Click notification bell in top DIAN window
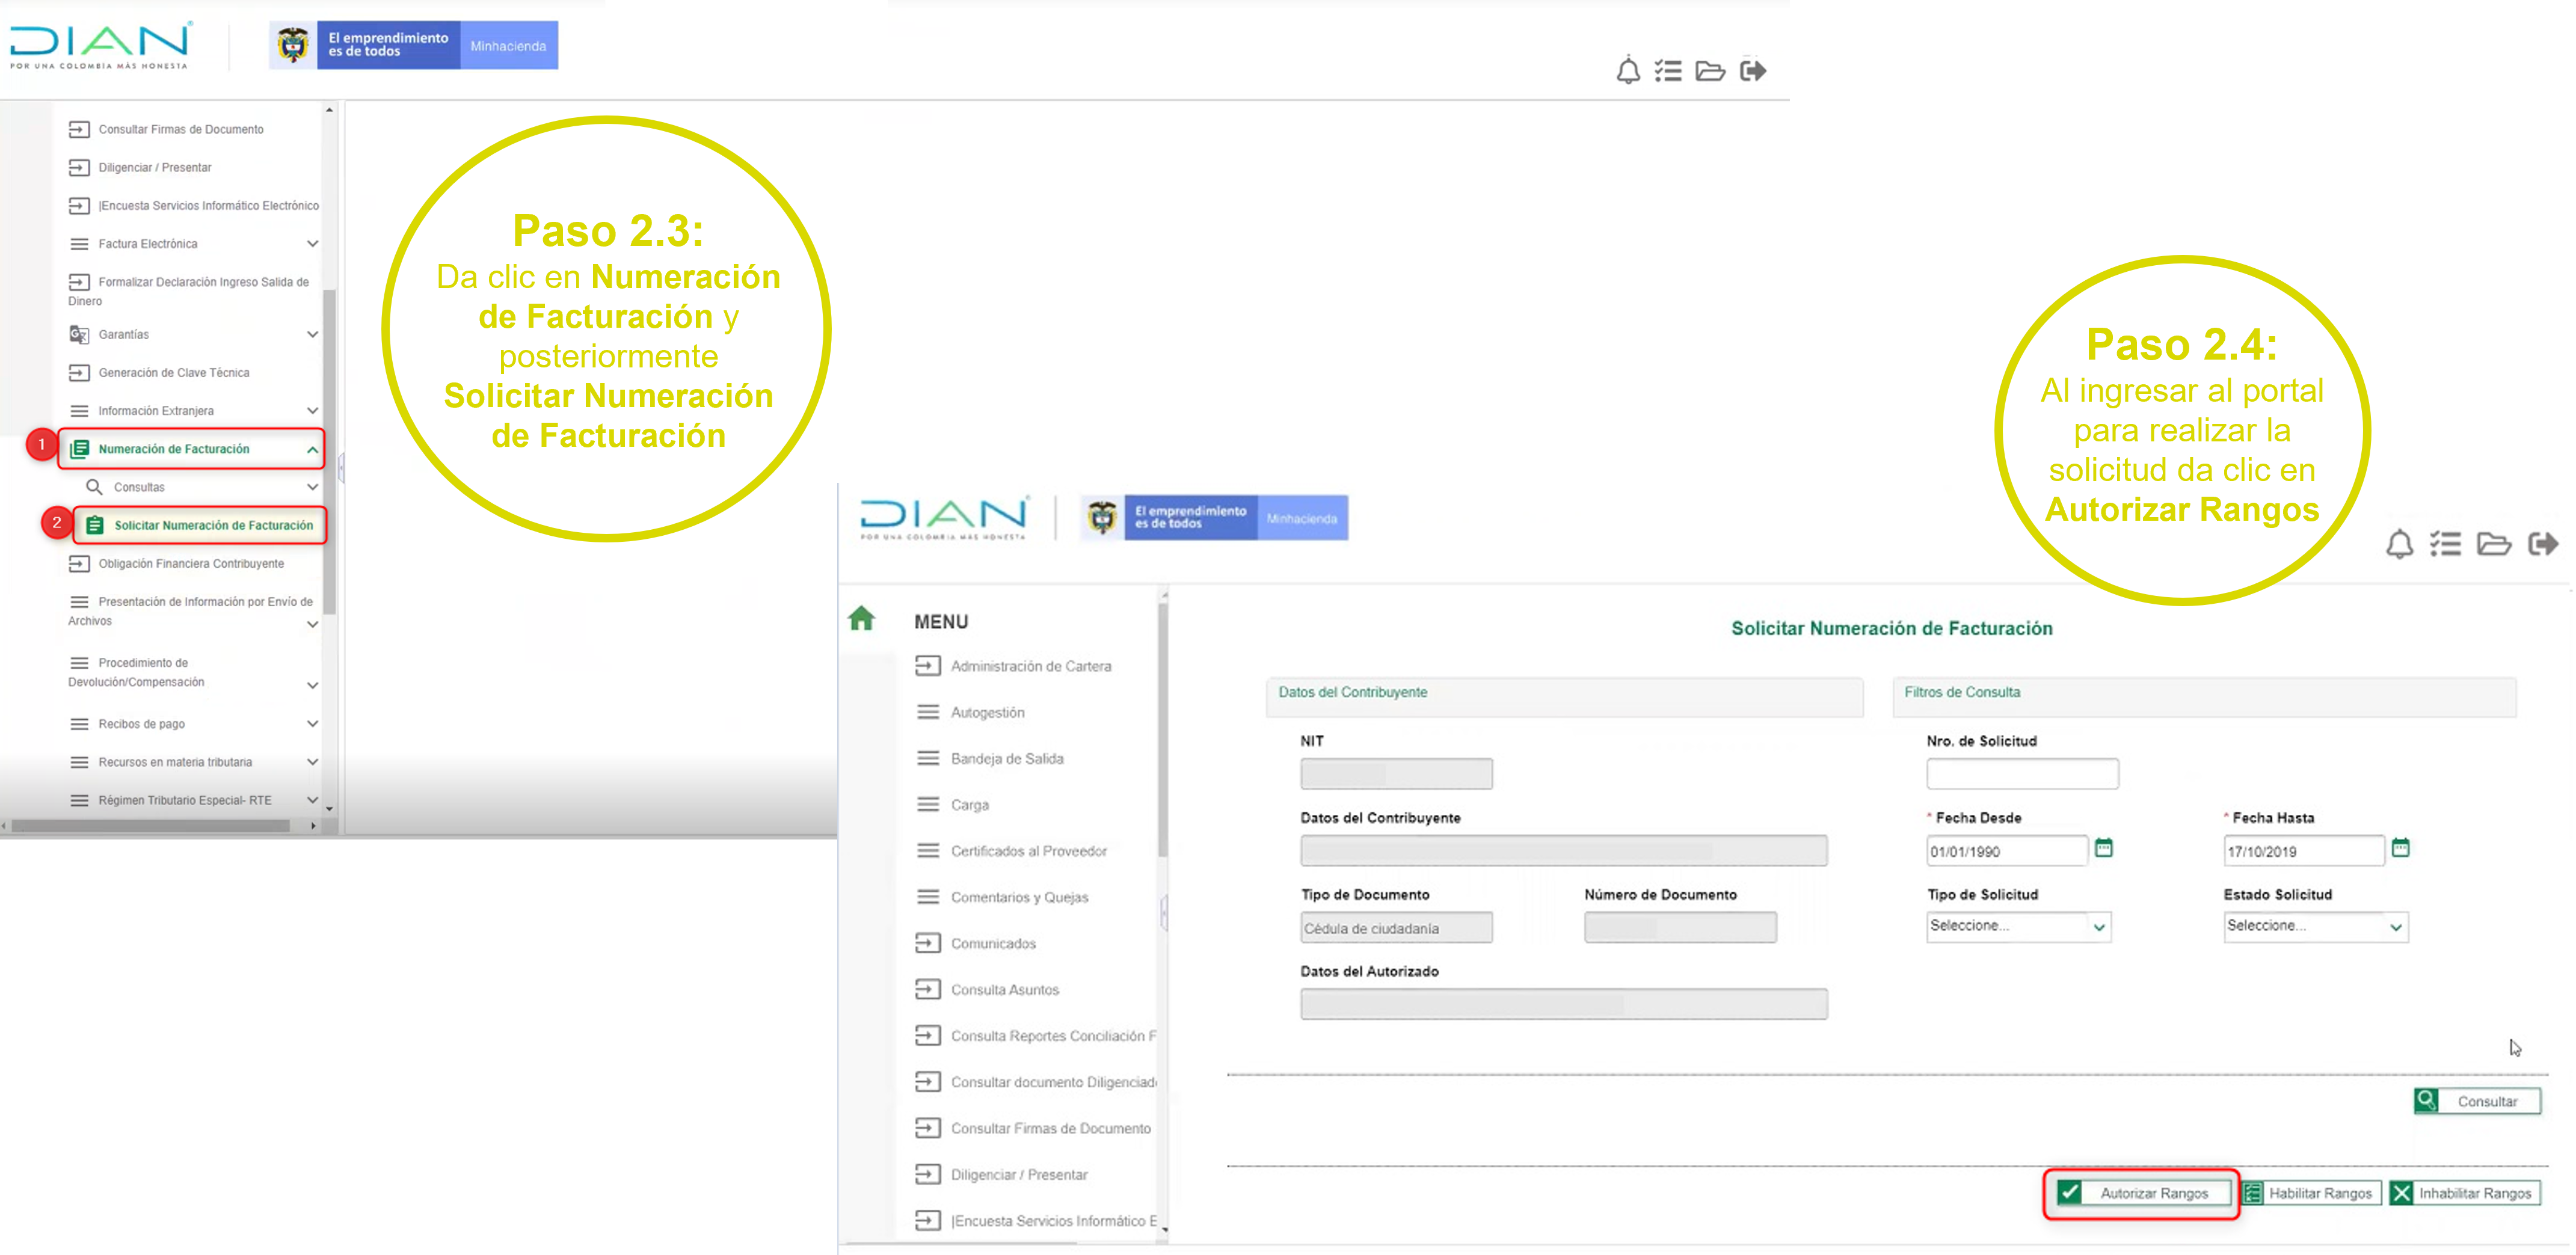 tap(1628, 71)
